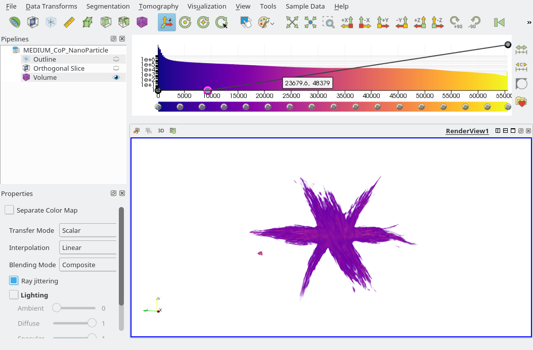The height and width of the screenshot is (350, 533).
Task: Click the reset center of rotation icon
Action: [185, 22]
